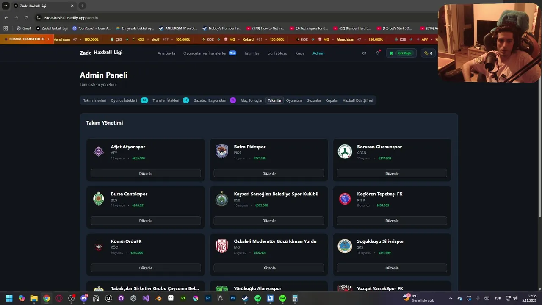Screen dimensions: 542x305
Task: Click the Afjet Afyonspor team logo
Action: pyautogui.click(x=99, y=152)
